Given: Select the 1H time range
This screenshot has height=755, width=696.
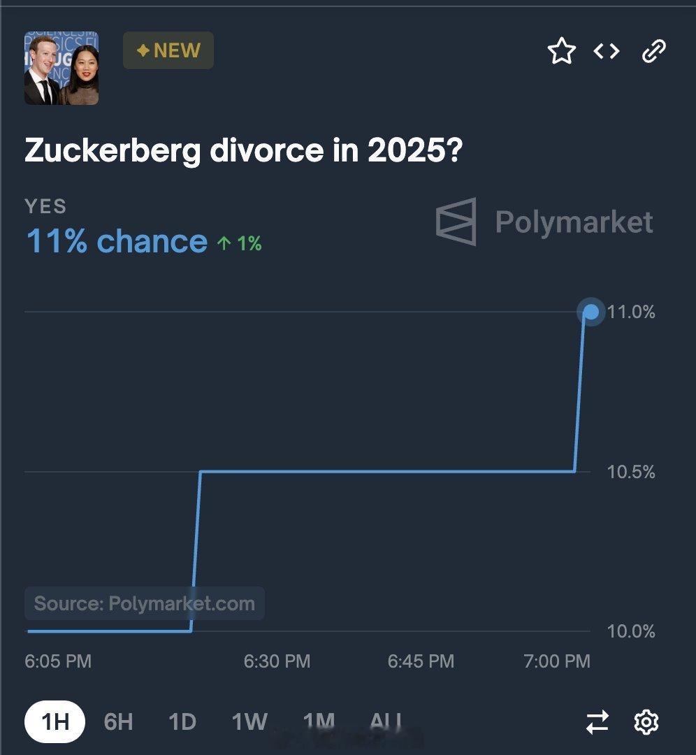Looking at the screenshot, I should (x=55, y=721).
